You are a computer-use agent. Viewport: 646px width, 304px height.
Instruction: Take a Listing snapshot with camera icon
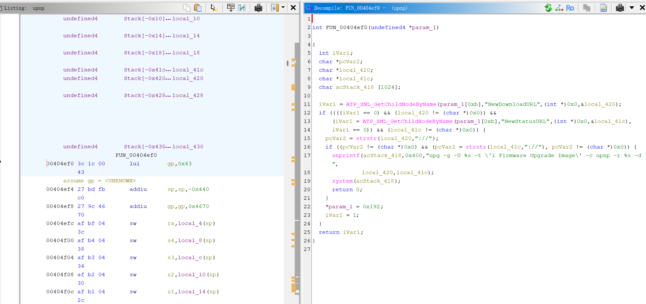pos(258,8)
